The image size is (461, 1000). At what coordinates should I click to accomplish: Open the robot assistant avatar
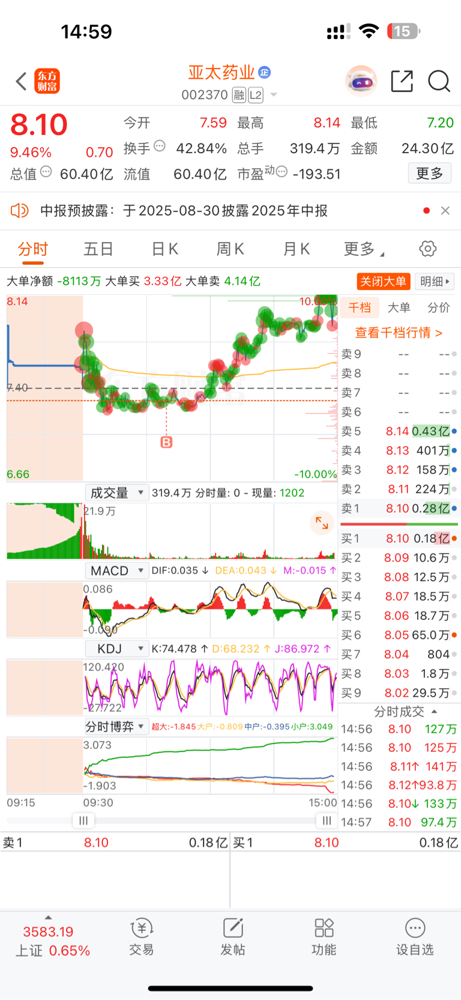pyautogui.click(x=361, y=81)
